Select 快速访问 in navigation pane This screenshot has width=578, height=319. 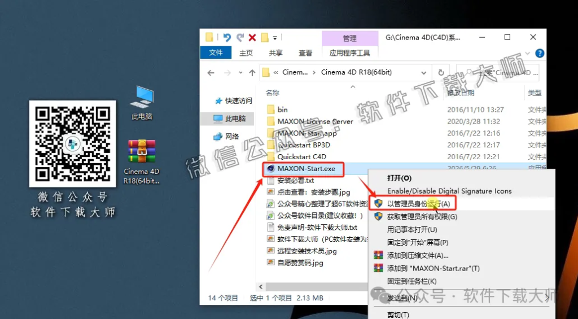(x=234, y=100)
